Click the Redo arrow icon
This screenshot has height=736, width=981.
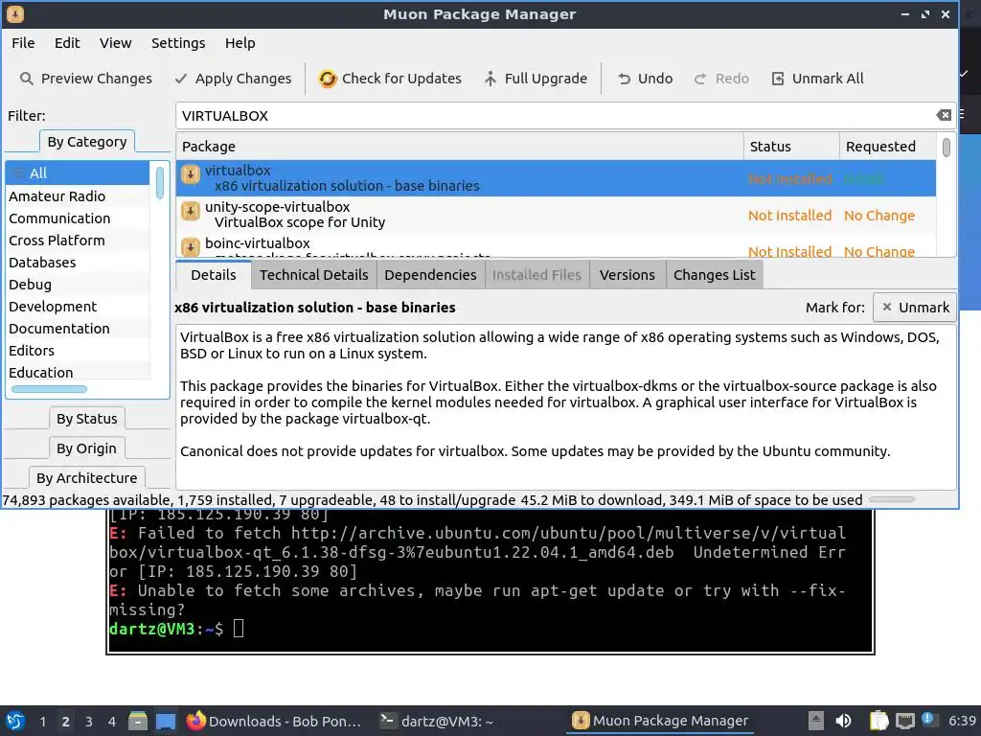pyautogui.click(x=700, y=79)
